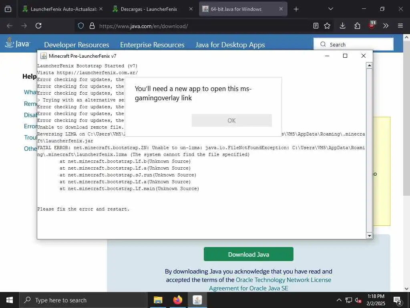Click the Download Java button
This screenshot has height=308, width=410.
coord(248,254)
